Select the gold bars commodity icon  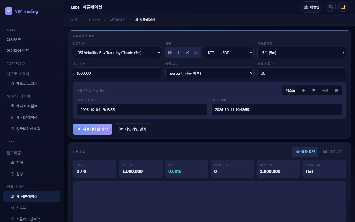click(187, 52)
